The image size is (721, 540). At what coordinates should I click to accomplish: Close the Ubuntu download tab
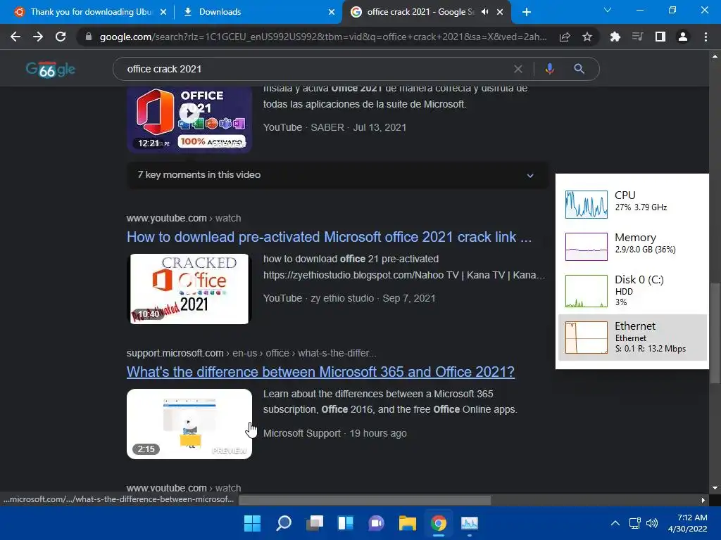click(163, 12)
